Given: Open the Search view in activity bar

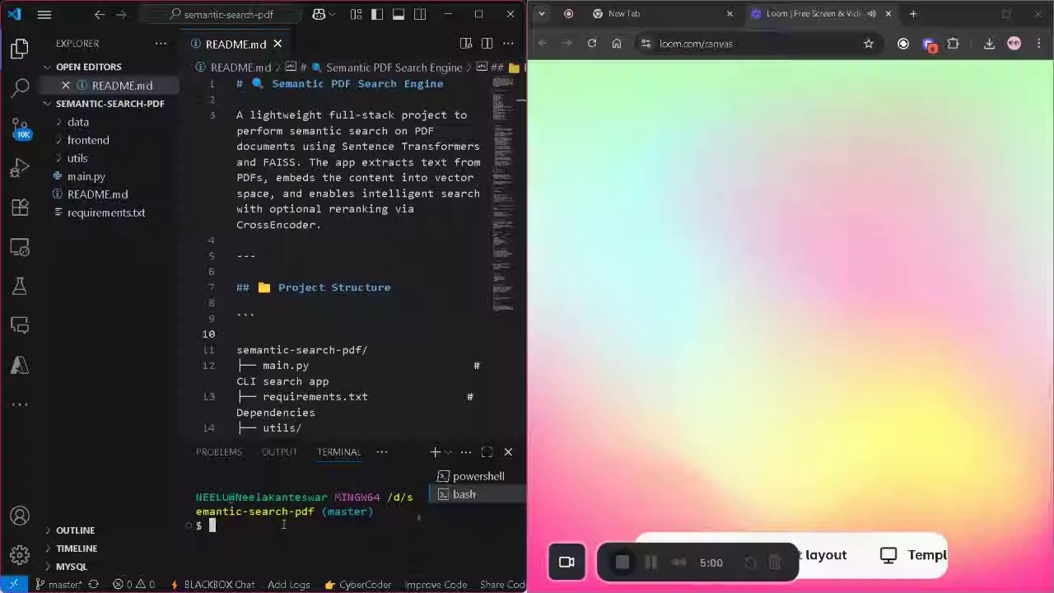Looking at the screenshot, I should click(x=20, y=87).
